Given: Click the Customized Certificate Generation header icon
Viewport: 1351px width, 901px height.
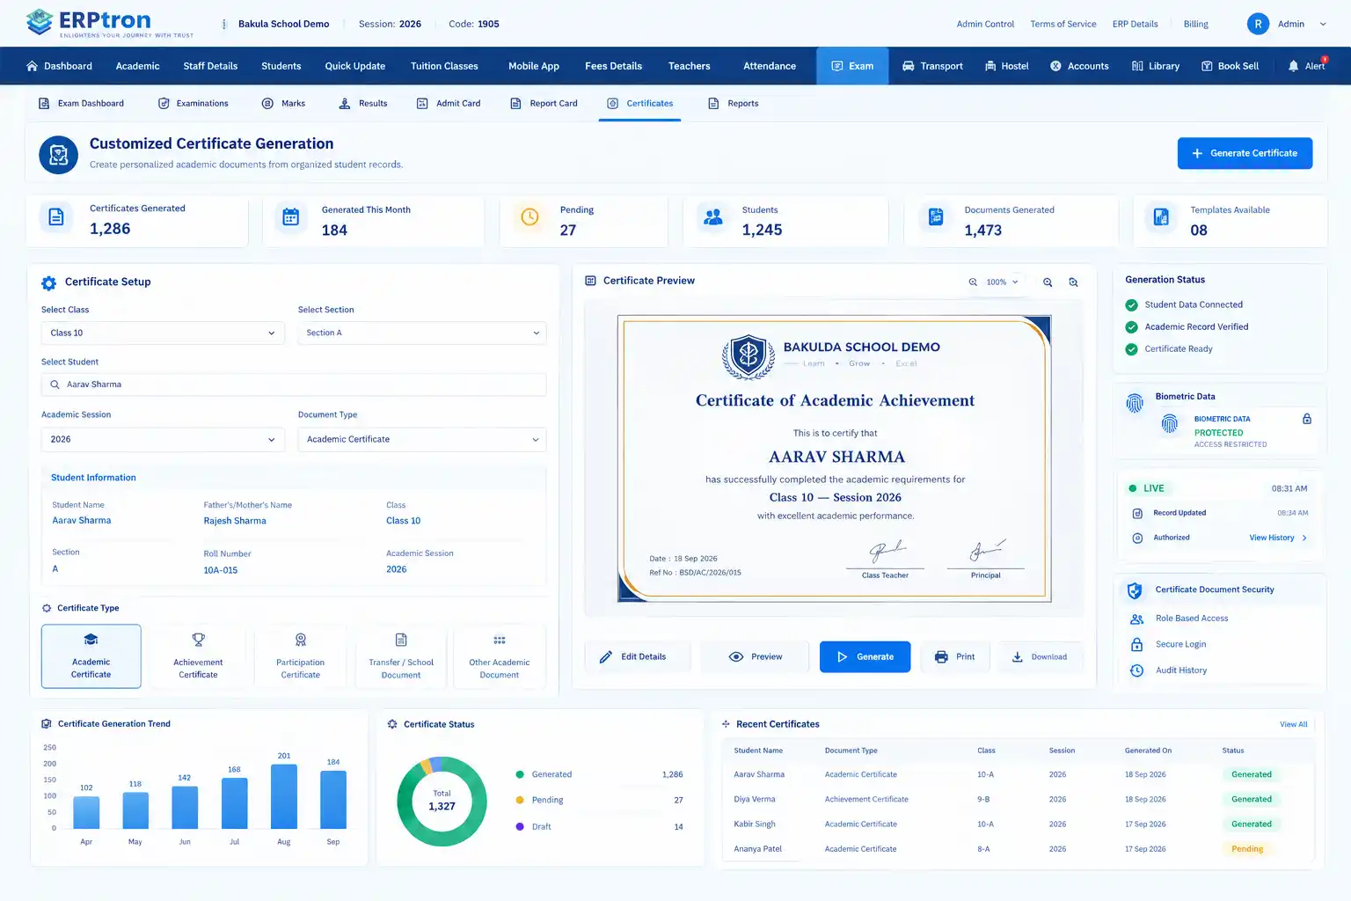Looking at the screenshot, I should pos(59,155).
